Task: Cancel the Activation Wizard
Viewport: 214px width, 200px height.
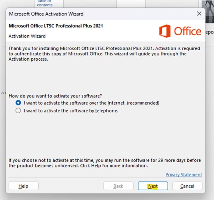Action: tap(187, 186)
